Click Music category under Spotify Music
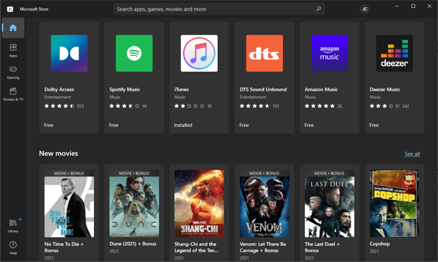438x262 pixels. point(115,97)
